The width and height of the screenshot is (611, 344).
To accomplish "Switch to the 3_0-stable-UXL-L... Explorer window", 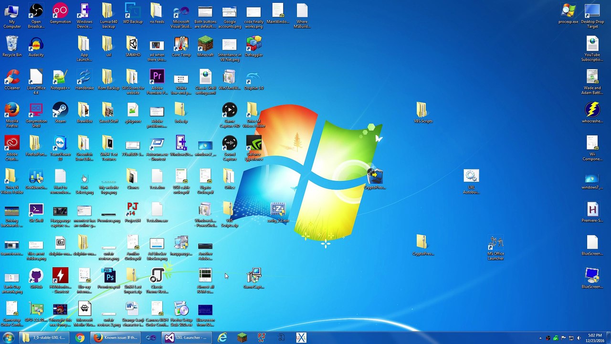I will [x=43, y=338].
